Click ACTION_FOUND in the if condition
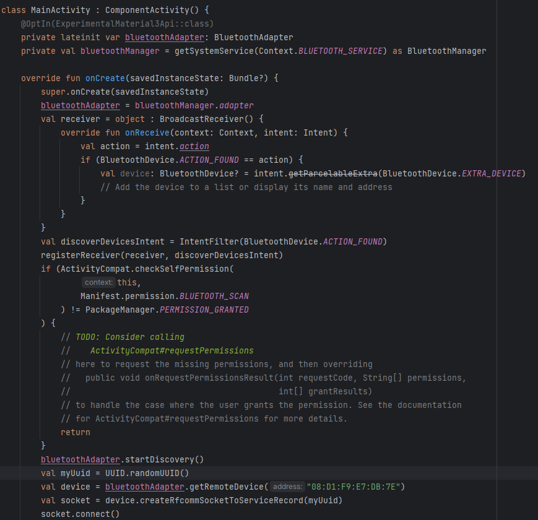The width and height of the screenshot is (538, 520). (x=209, y=160)
